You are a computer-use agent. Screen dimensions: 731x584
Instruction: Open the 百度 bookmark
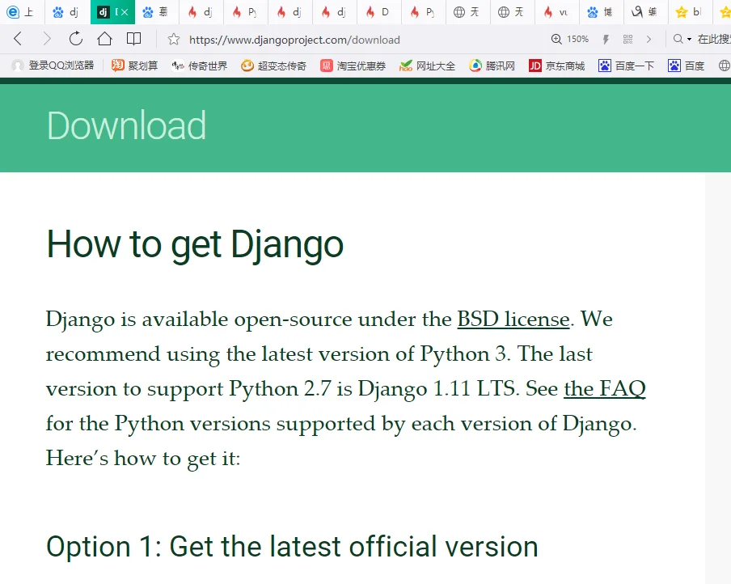pyautogui.click(x=686, y=66)
